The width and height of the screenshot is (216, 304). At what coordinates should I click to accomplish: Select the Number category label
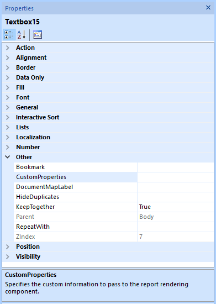click(28, 147)
